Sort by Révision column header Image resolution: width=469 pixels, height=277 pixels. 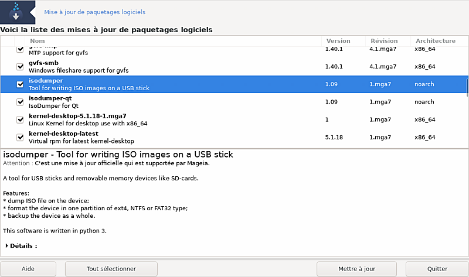384,41
